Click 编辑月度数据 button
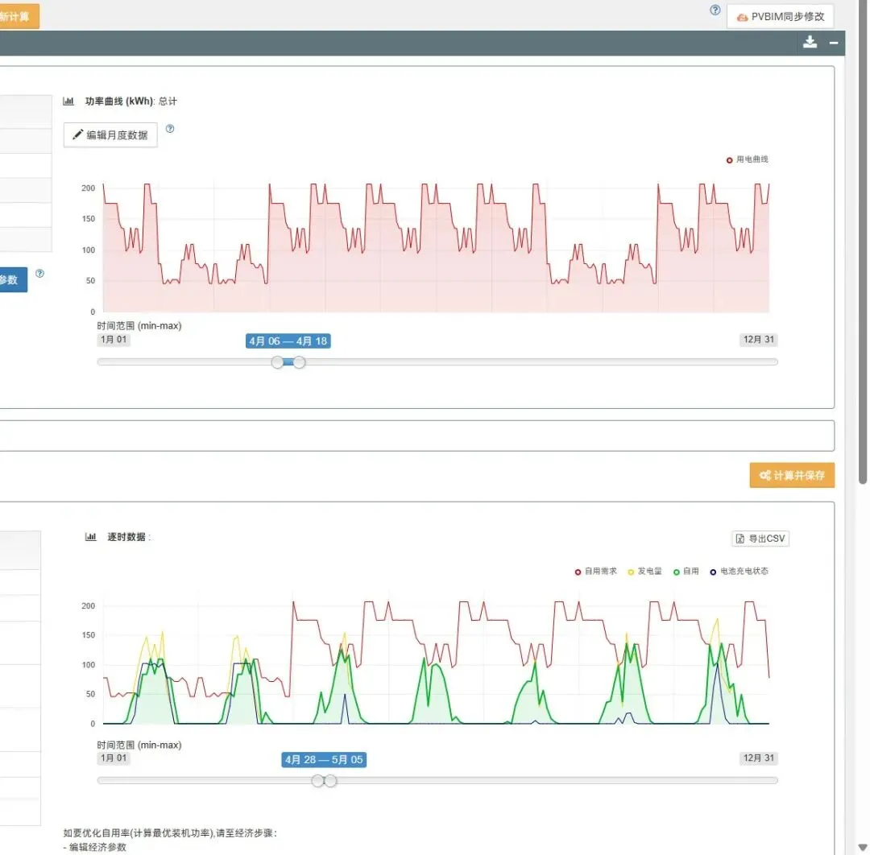 tap(110, 134)
